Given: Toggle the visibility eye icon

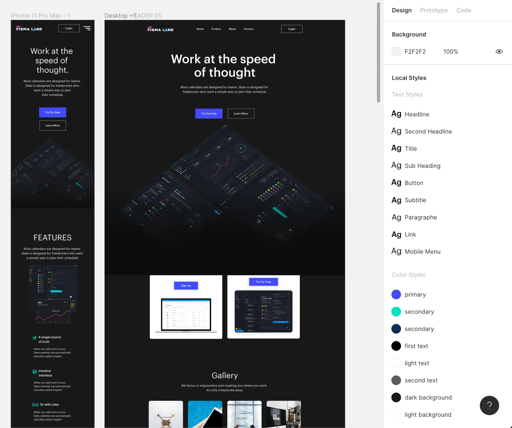Looking at the screenshot, I should pyautogui.click(x=499, y=51).
